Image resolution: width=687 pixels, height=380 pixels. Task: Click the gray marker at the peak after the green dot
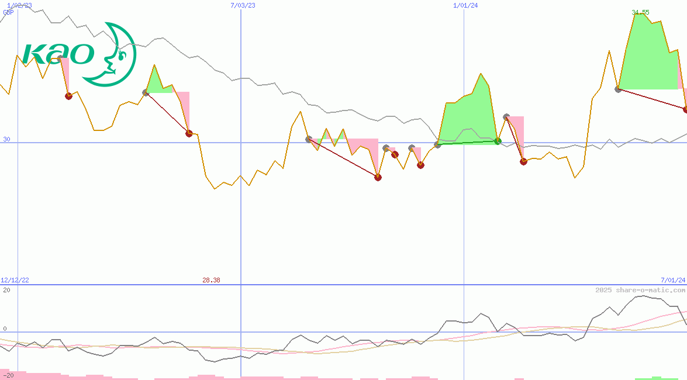click(x=506, y=118)
